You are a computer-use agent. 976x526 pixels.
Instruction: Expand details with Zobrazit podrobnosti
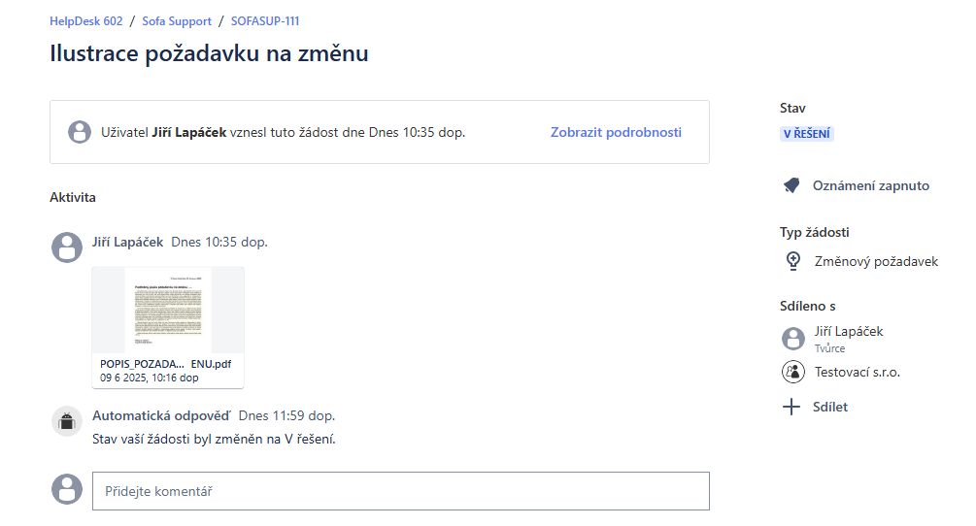pyautogui.click(x=616, y=132)
